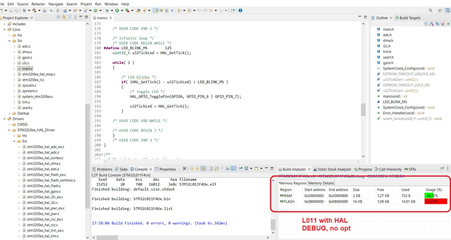Open Project Explorer view menu (three dots)
The height and width of the screenshot is (240, 451).
(75, 18)
